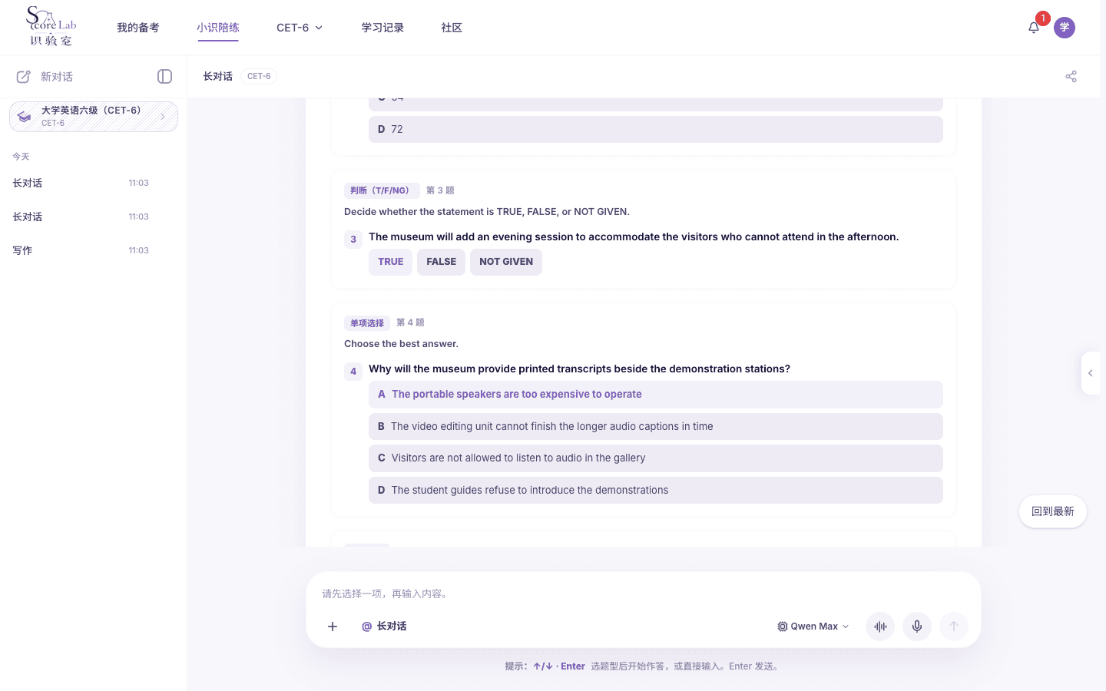Click the graduation cap CET-6 icon
The height and width of the screenshot is (691, 1106).
click(25, 117)
